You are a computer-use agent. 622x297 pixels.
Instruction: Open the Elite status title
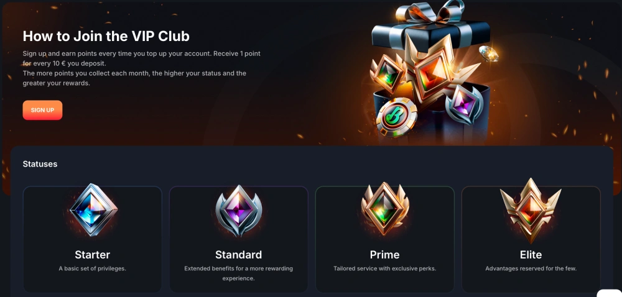pyautogui.click(x=531, y=254)
